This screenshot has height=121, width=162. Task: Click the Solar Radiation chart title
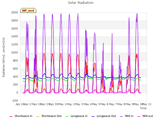(81, 3)
